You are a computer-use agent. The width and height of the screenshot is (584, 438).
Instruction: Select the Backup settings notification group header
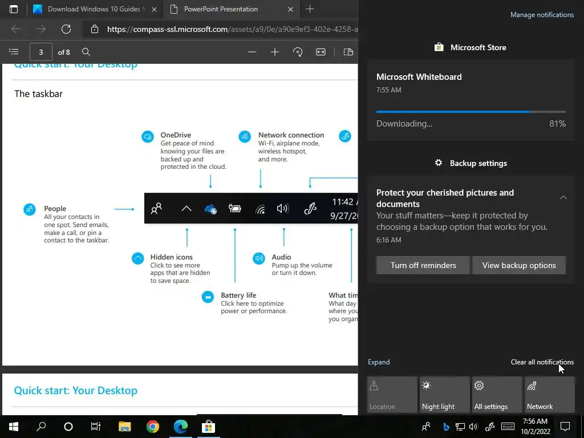pos(471,163)
